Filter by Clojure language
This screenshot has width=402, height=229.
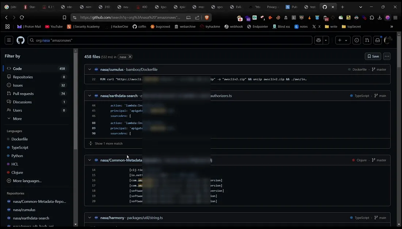pyautogui.click(x=17, y=172)
